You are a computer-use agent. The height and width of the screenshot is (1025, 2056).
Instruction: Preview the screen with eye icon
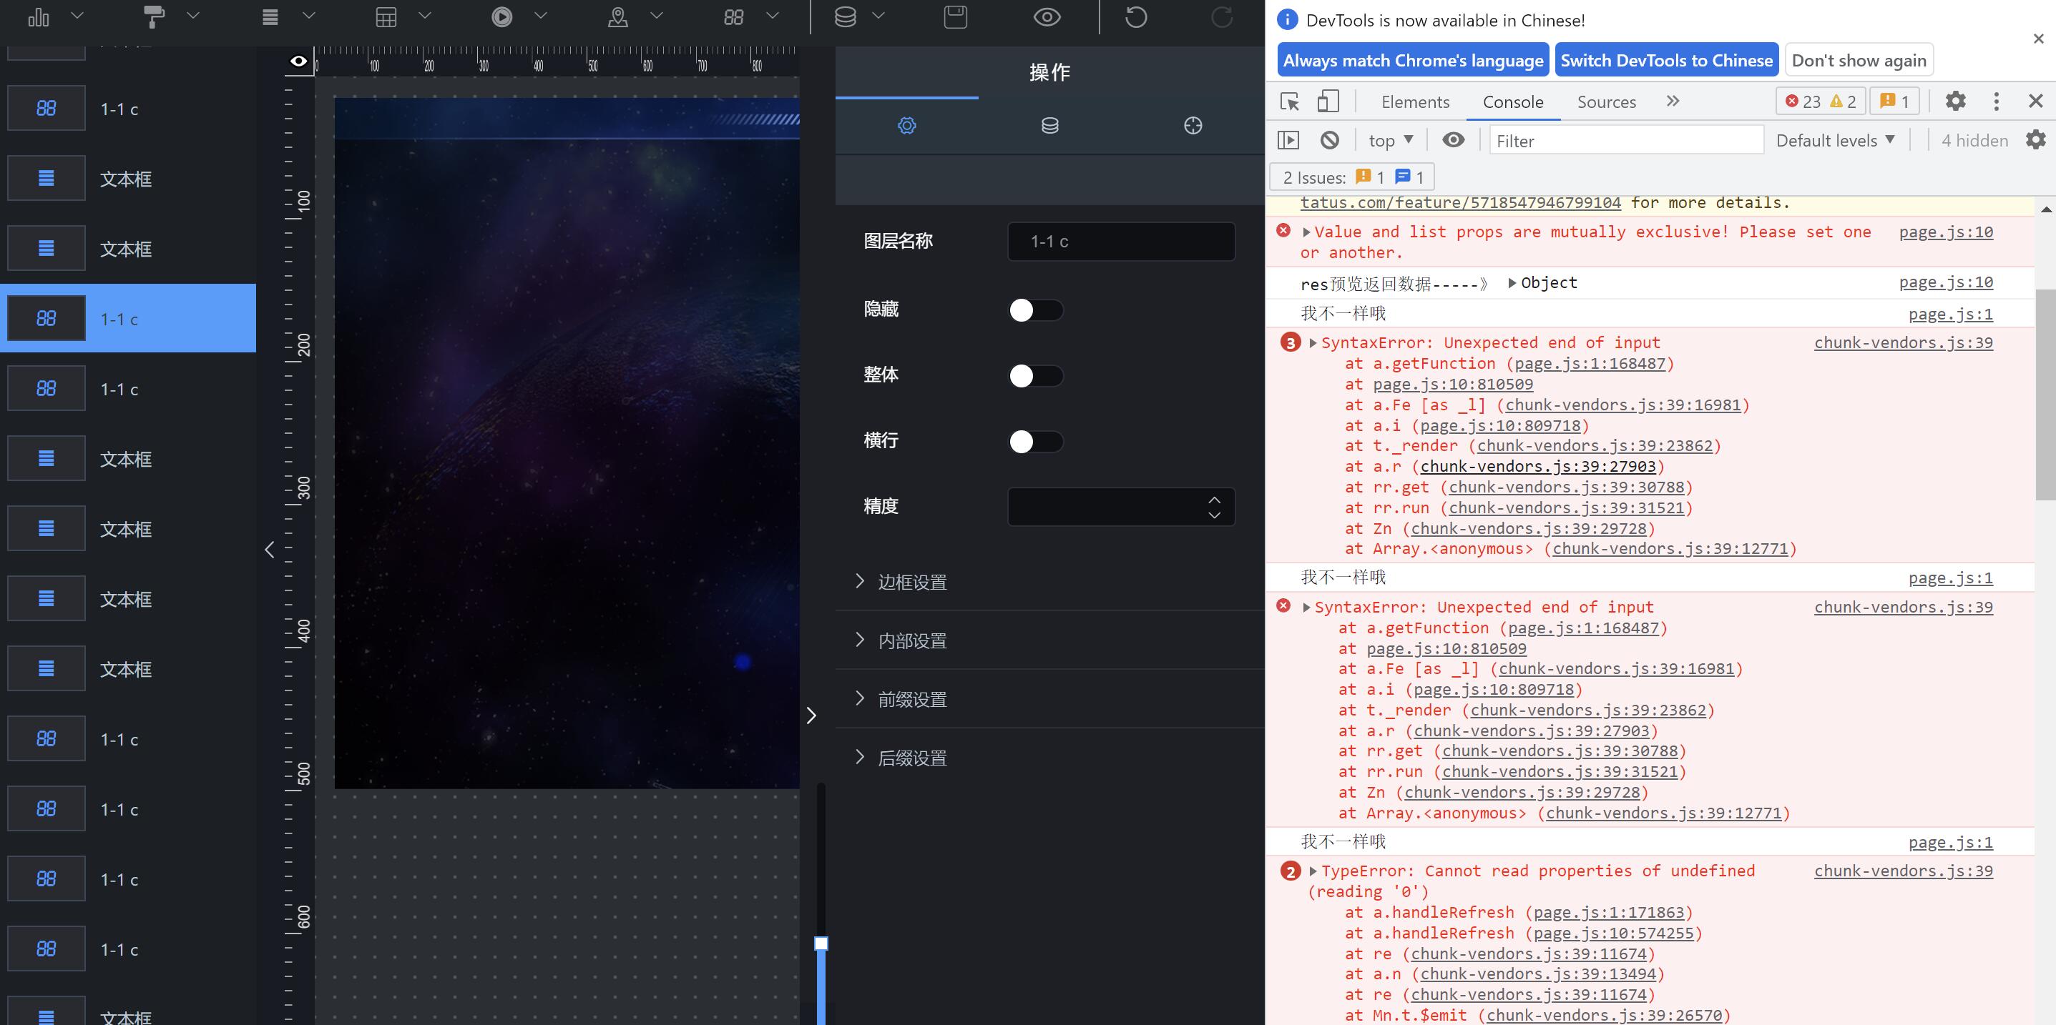tap(1047, 16)
